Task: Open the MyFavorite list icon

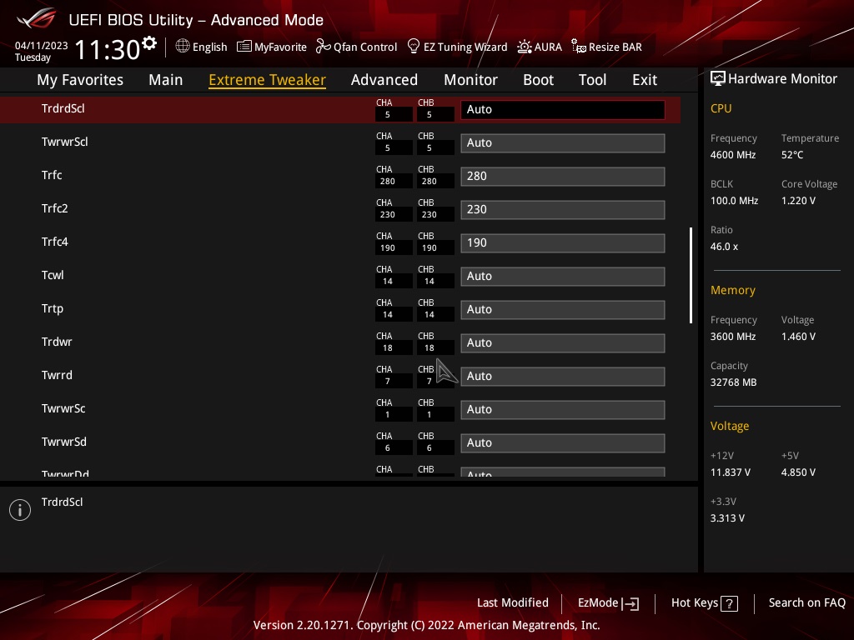Action: (x=244, y=47)
